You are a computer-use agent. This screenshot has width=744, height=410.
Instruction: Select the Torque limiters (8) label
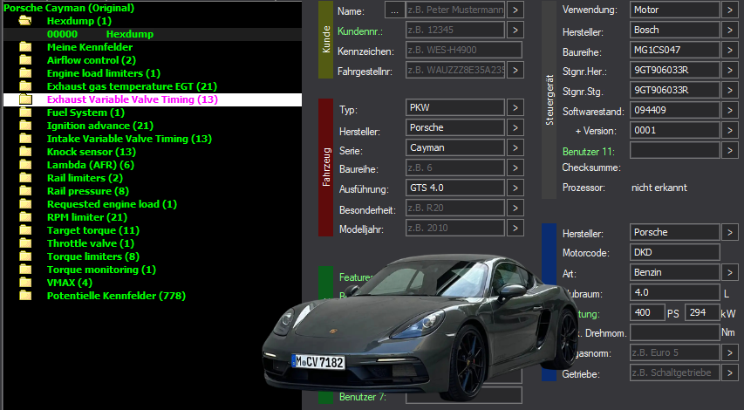pyautogui.click(x=93, y=256)
